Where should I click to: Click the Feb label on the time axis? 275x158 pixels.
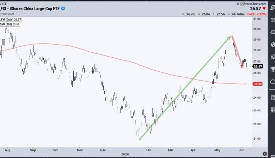click(148, 150)
